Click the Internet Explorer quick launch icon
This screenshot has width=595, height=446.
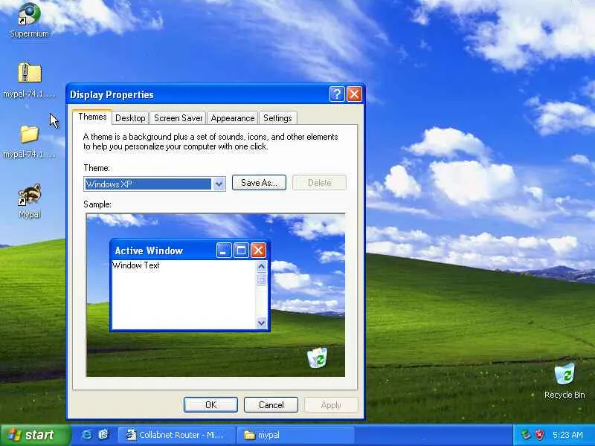[x=86, y=435]
